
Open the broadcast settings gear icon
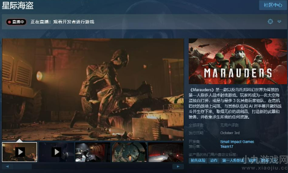(270, 22)
